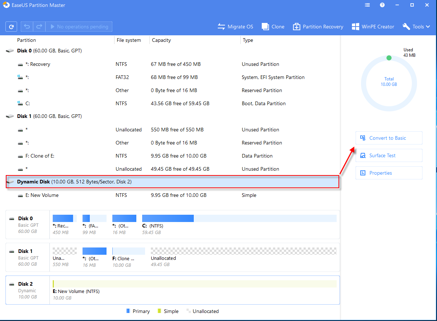Viewport: 437px width, 321px height.
Task: Click the undo arrow icon
Action: pyautogui.click(x=27, y=27)
